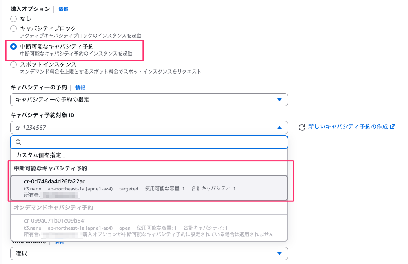Choose the キャパシティブロック option
Image resolution: width=408 pixels, height=264 pixels.
click(13, 28)
